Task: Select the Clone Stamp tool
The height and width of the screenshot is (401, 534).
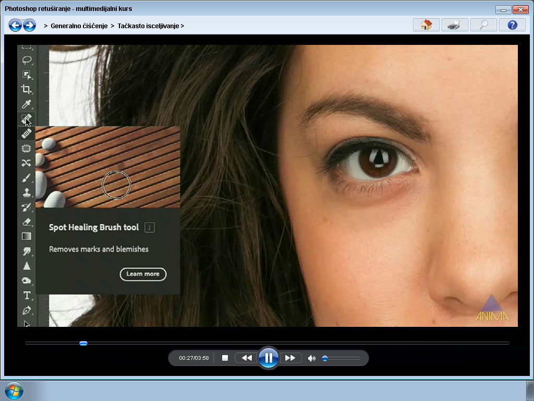Action: tap(27, 193)
